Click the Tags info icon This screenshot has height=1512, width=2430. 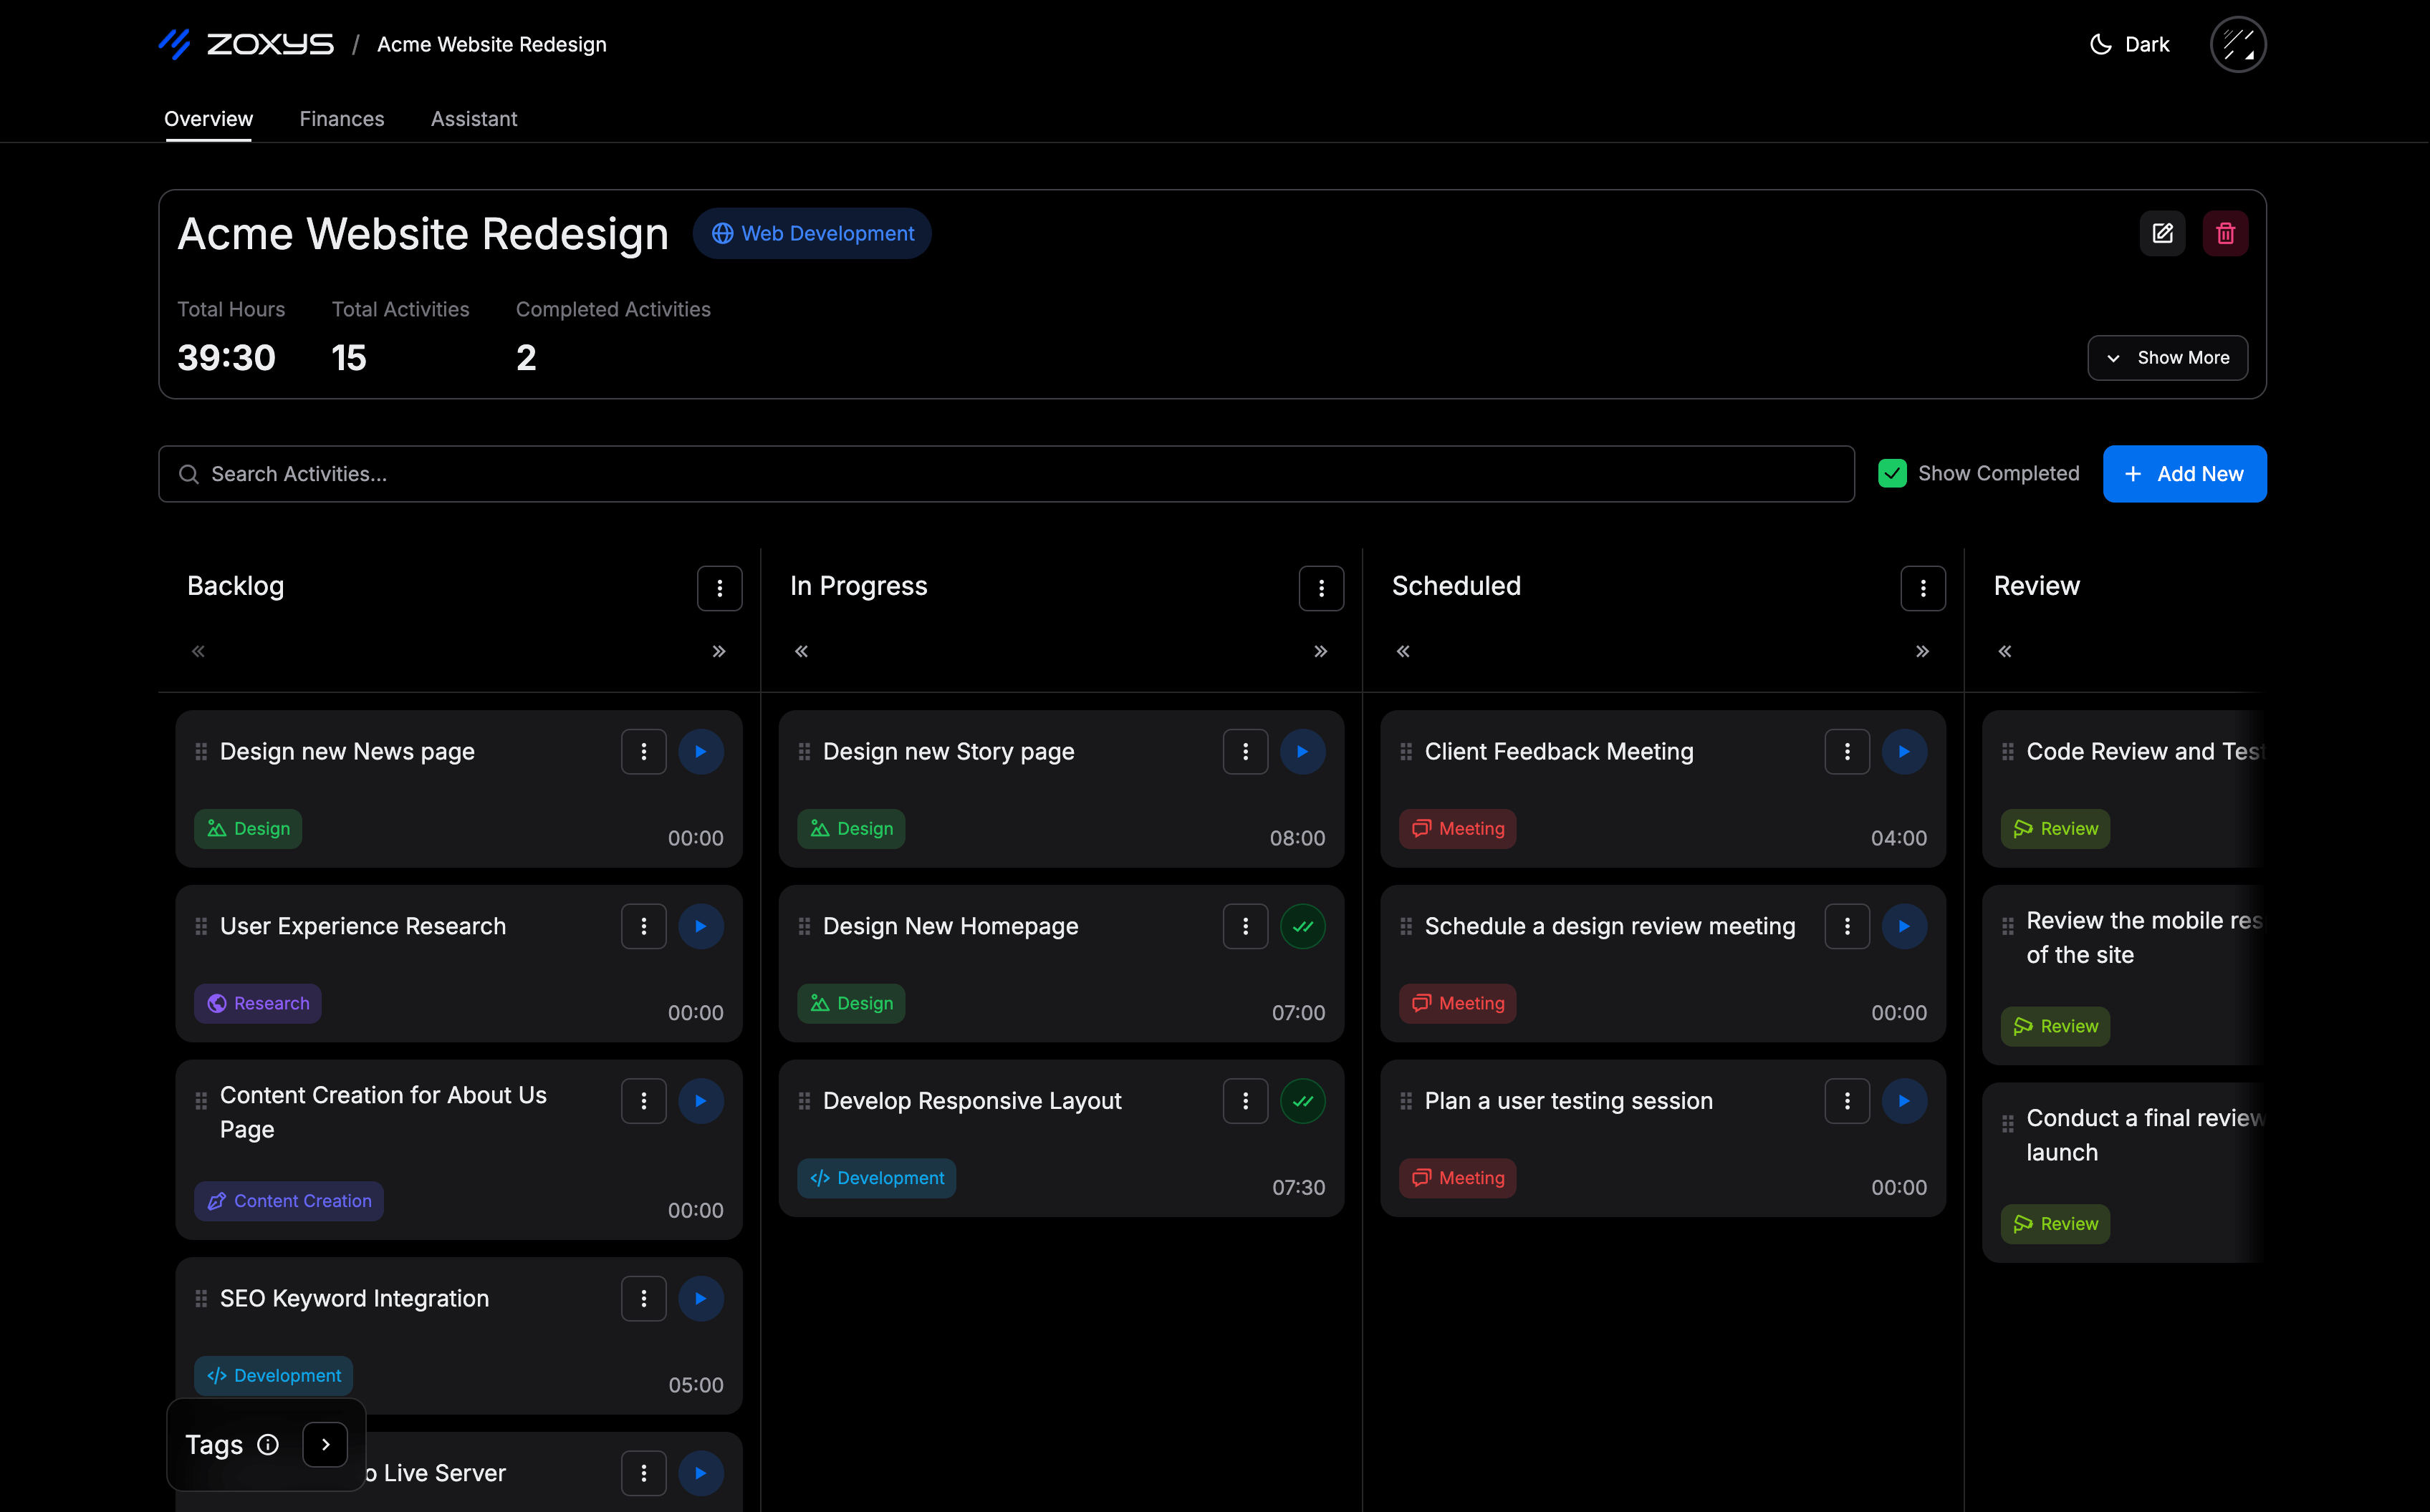pyautogui.click(x=267, y=1444)
